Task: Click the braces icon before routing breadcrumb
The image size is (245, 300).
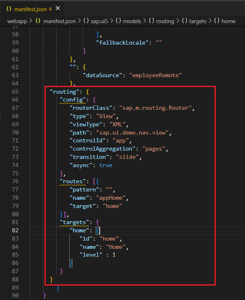Action: coord(151,21)
